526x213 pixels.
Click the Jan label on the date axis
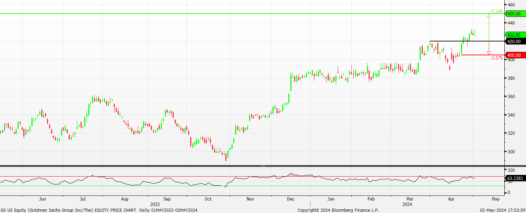point(331,199)
